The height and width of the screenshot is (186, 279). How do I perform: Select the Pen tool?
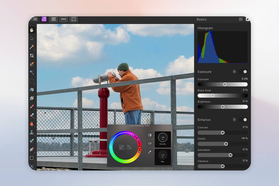pos(32,149)
